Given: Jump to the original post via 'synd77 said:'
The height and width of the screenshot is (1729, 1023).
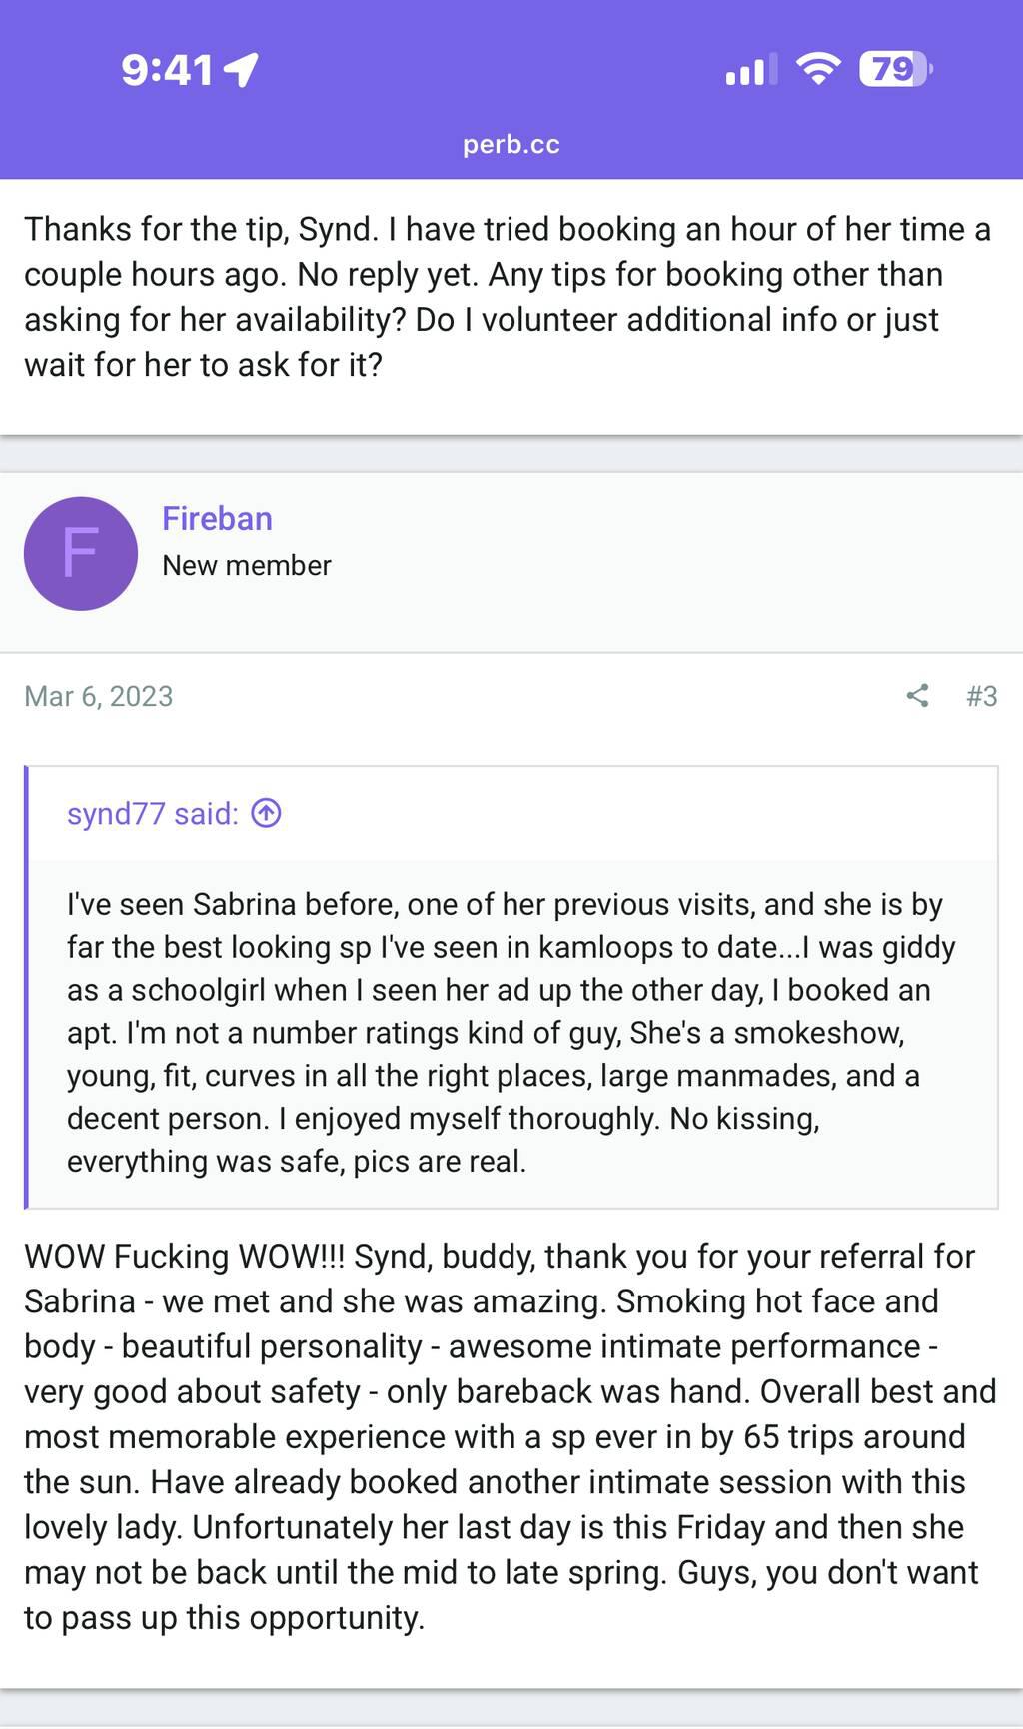Looking at the screenshot, I should pos(153,814).
